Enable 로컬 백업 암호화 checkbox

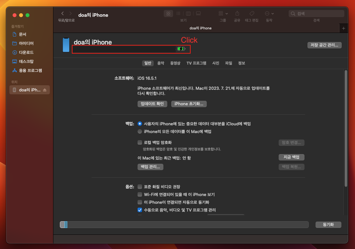pyautogui.click(x=140, y=142)
